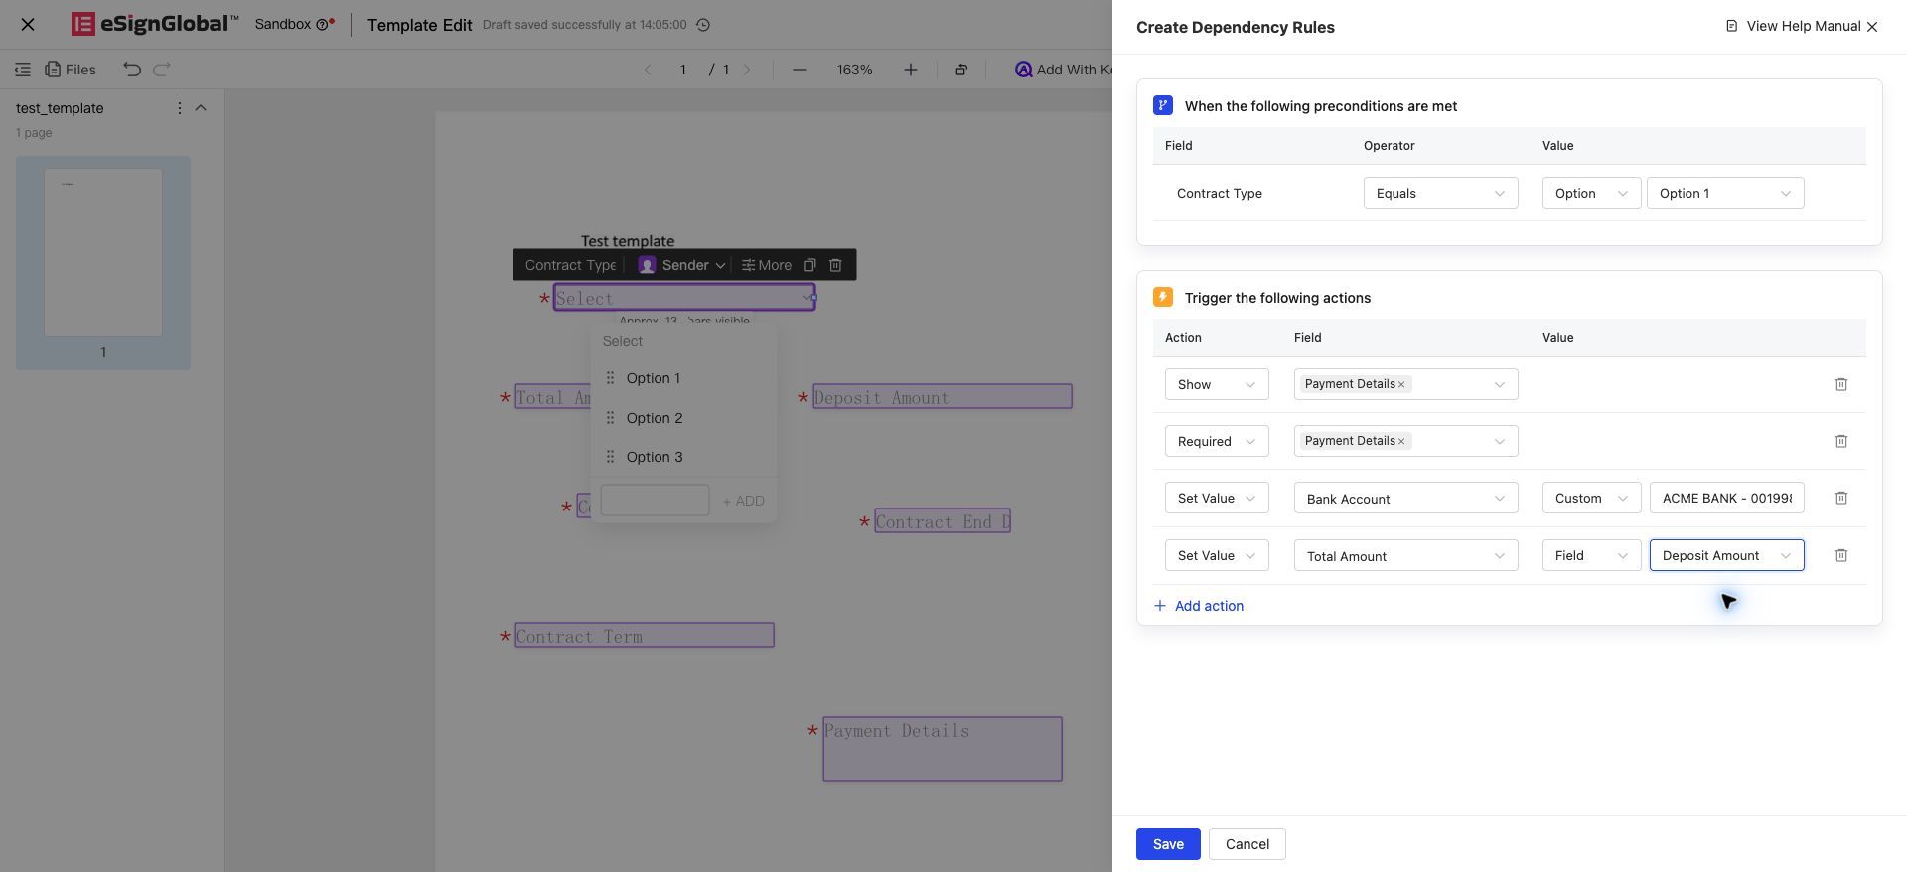Open the test_template three-dot menu
Image resolution: width=1907 pixels, height=872 pixels.
tap(179, 108)
